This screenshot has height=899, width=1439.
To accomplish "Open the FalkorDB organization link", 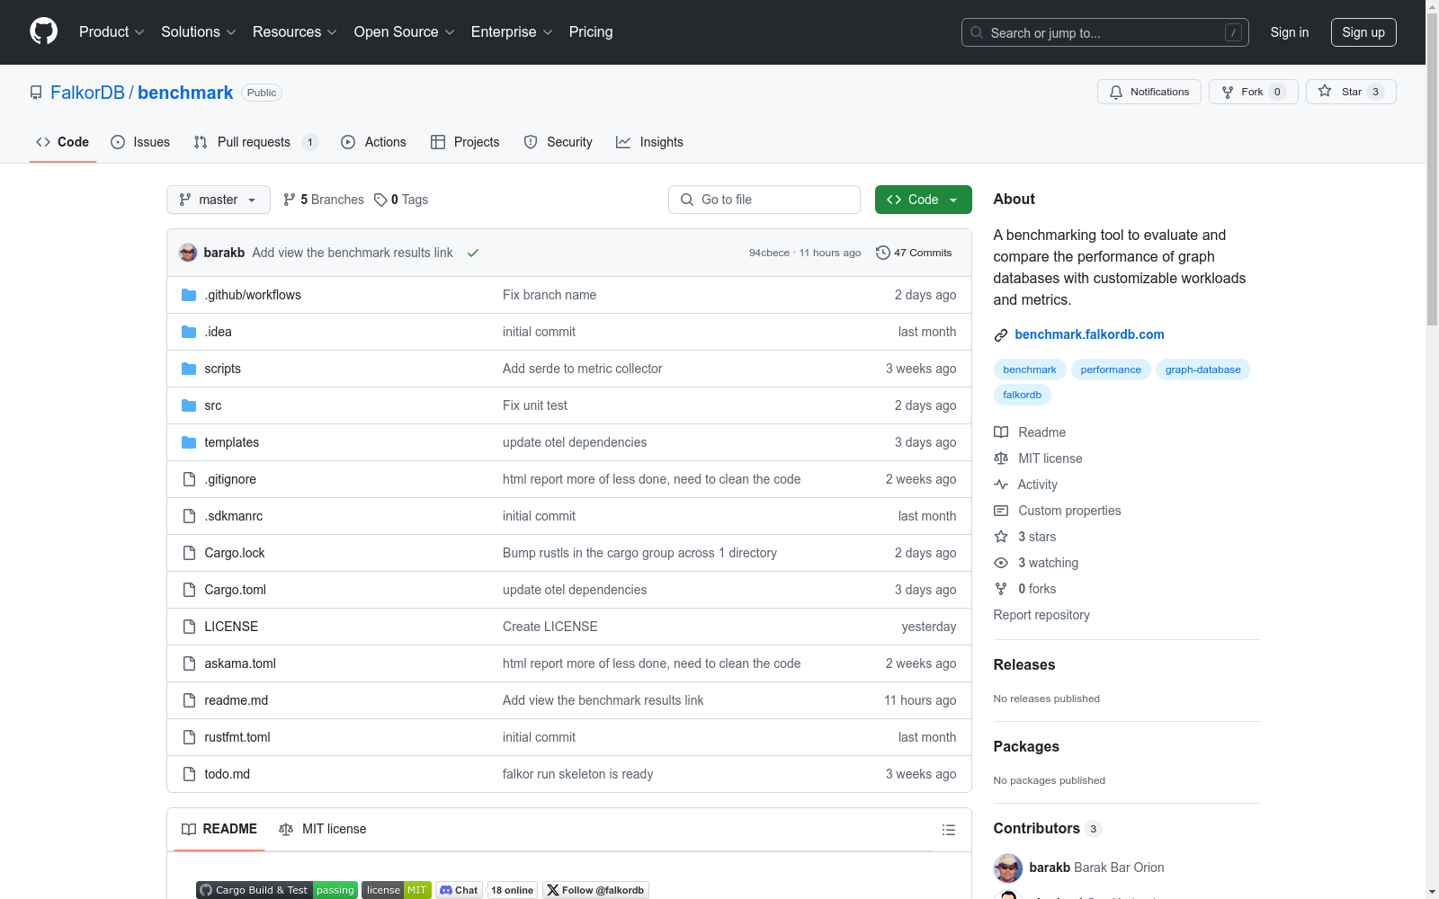I will tap(87, 93).
